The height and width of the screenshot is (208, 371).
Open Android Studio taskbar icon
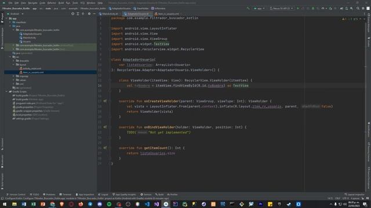click(166, 204)
